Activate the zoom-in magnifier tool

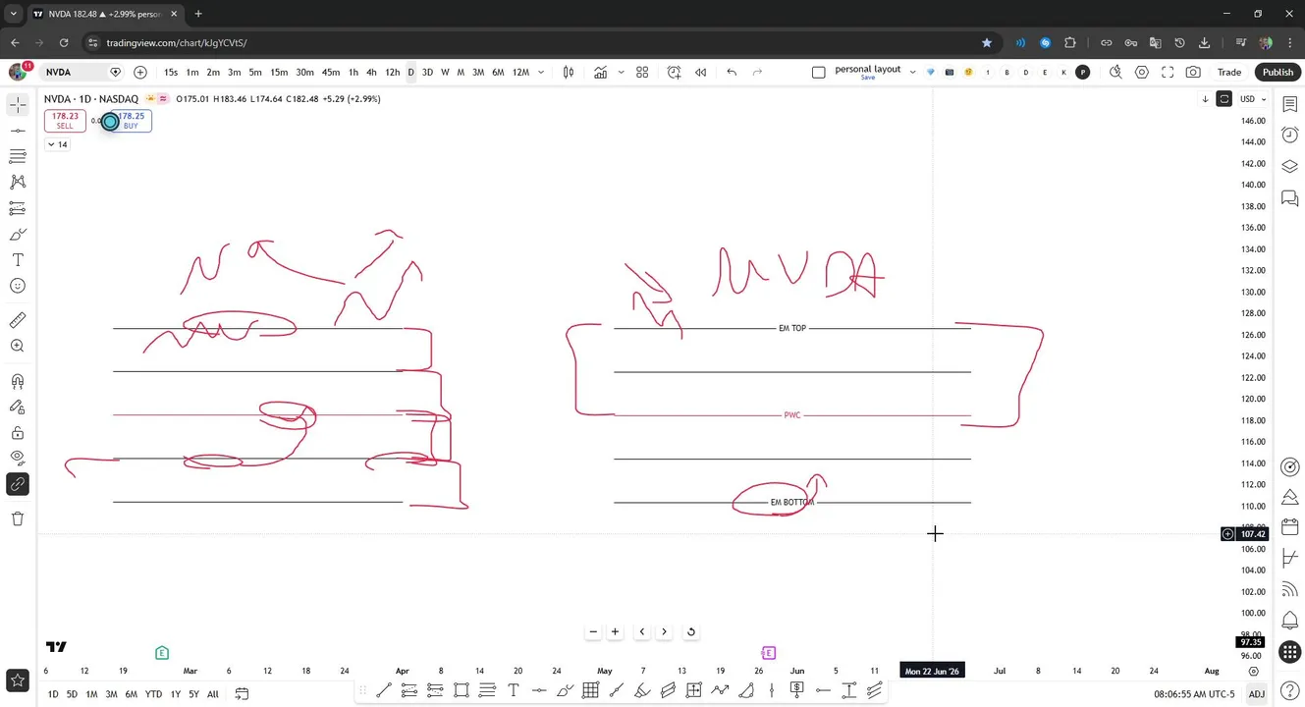coord(18,346)
